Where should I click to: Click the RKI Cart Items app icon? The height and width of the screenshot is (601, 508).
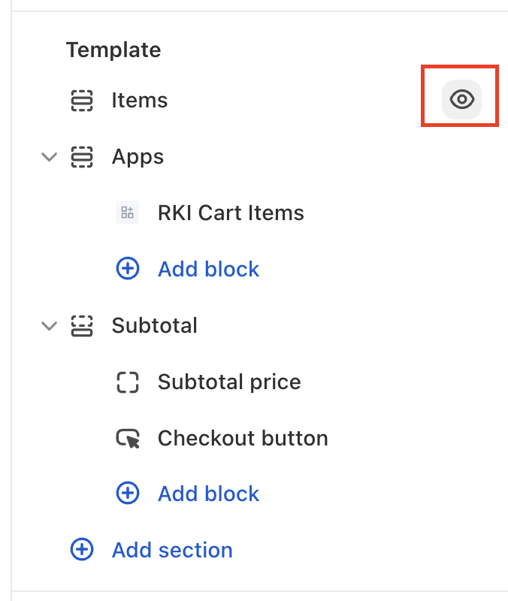coord(128,213)
